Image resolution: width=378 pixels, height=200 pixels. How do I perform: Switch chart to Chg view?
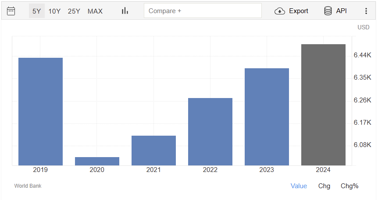[x=324, y=186]
